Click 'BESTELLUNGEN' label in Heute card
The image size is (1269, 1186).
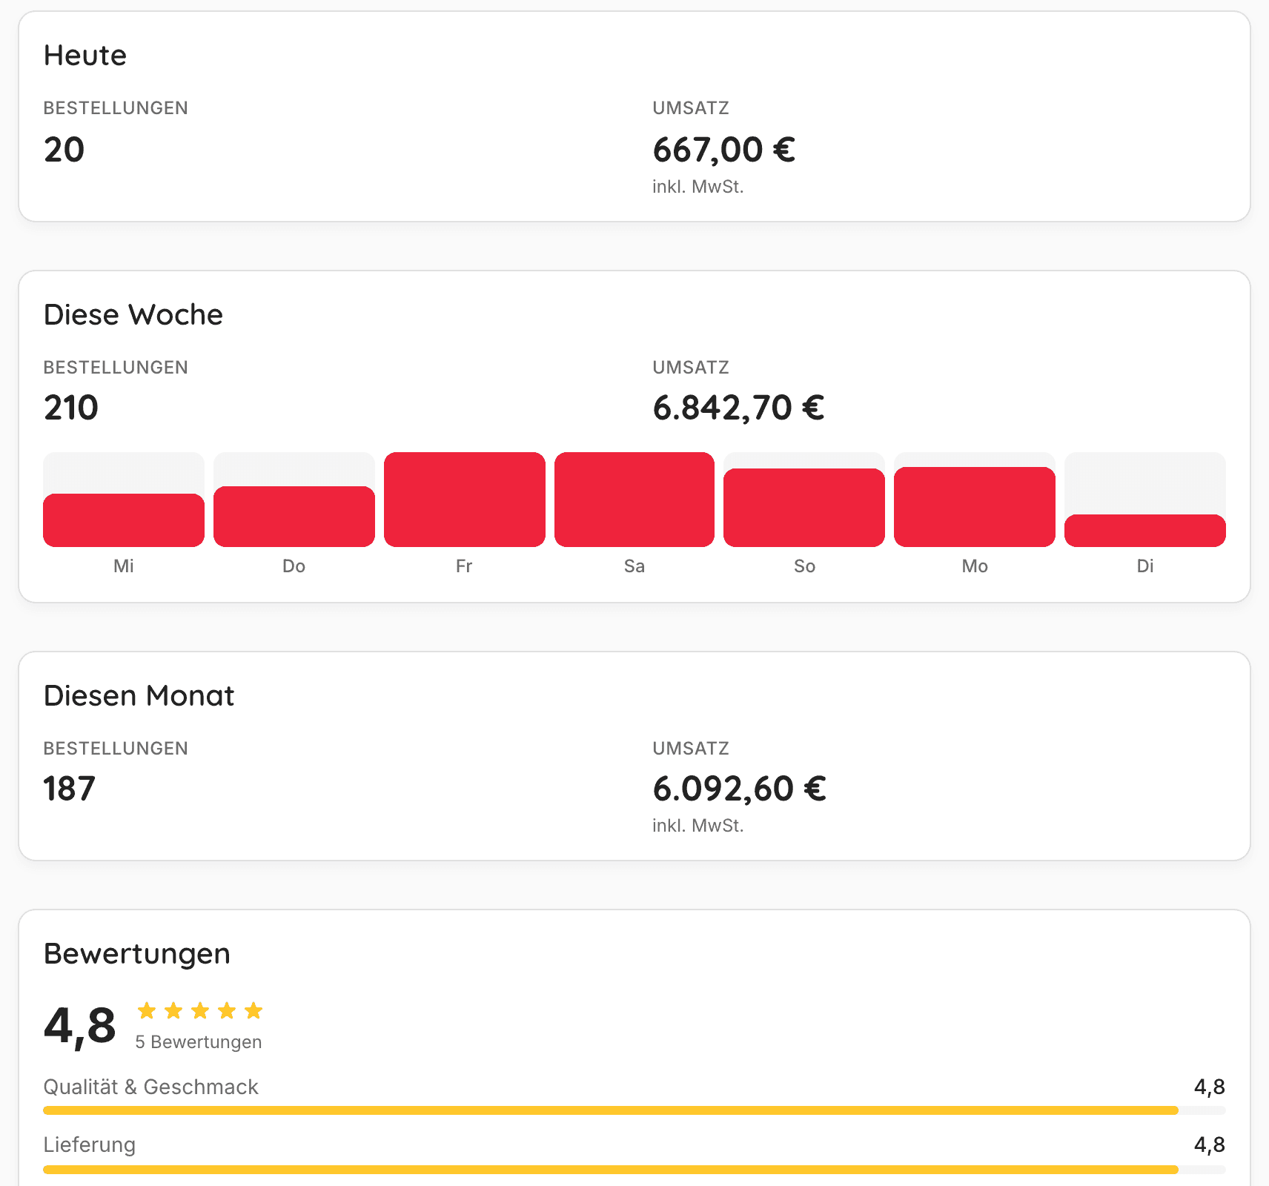[x=116, y=108]
